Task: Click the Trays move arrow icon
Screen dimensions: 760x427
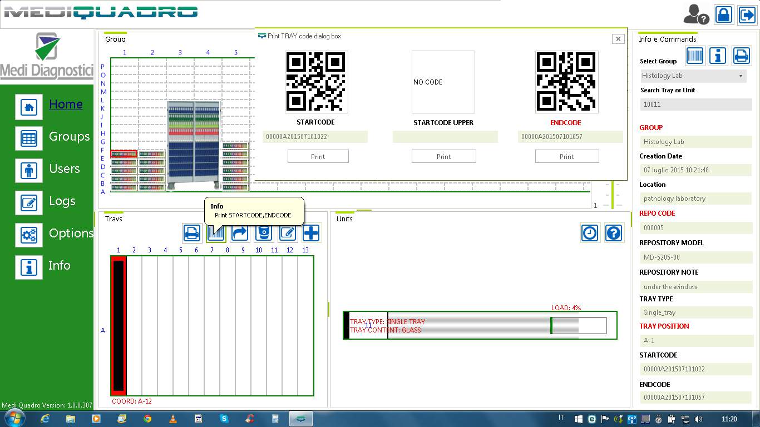Action: coord(239,233)
